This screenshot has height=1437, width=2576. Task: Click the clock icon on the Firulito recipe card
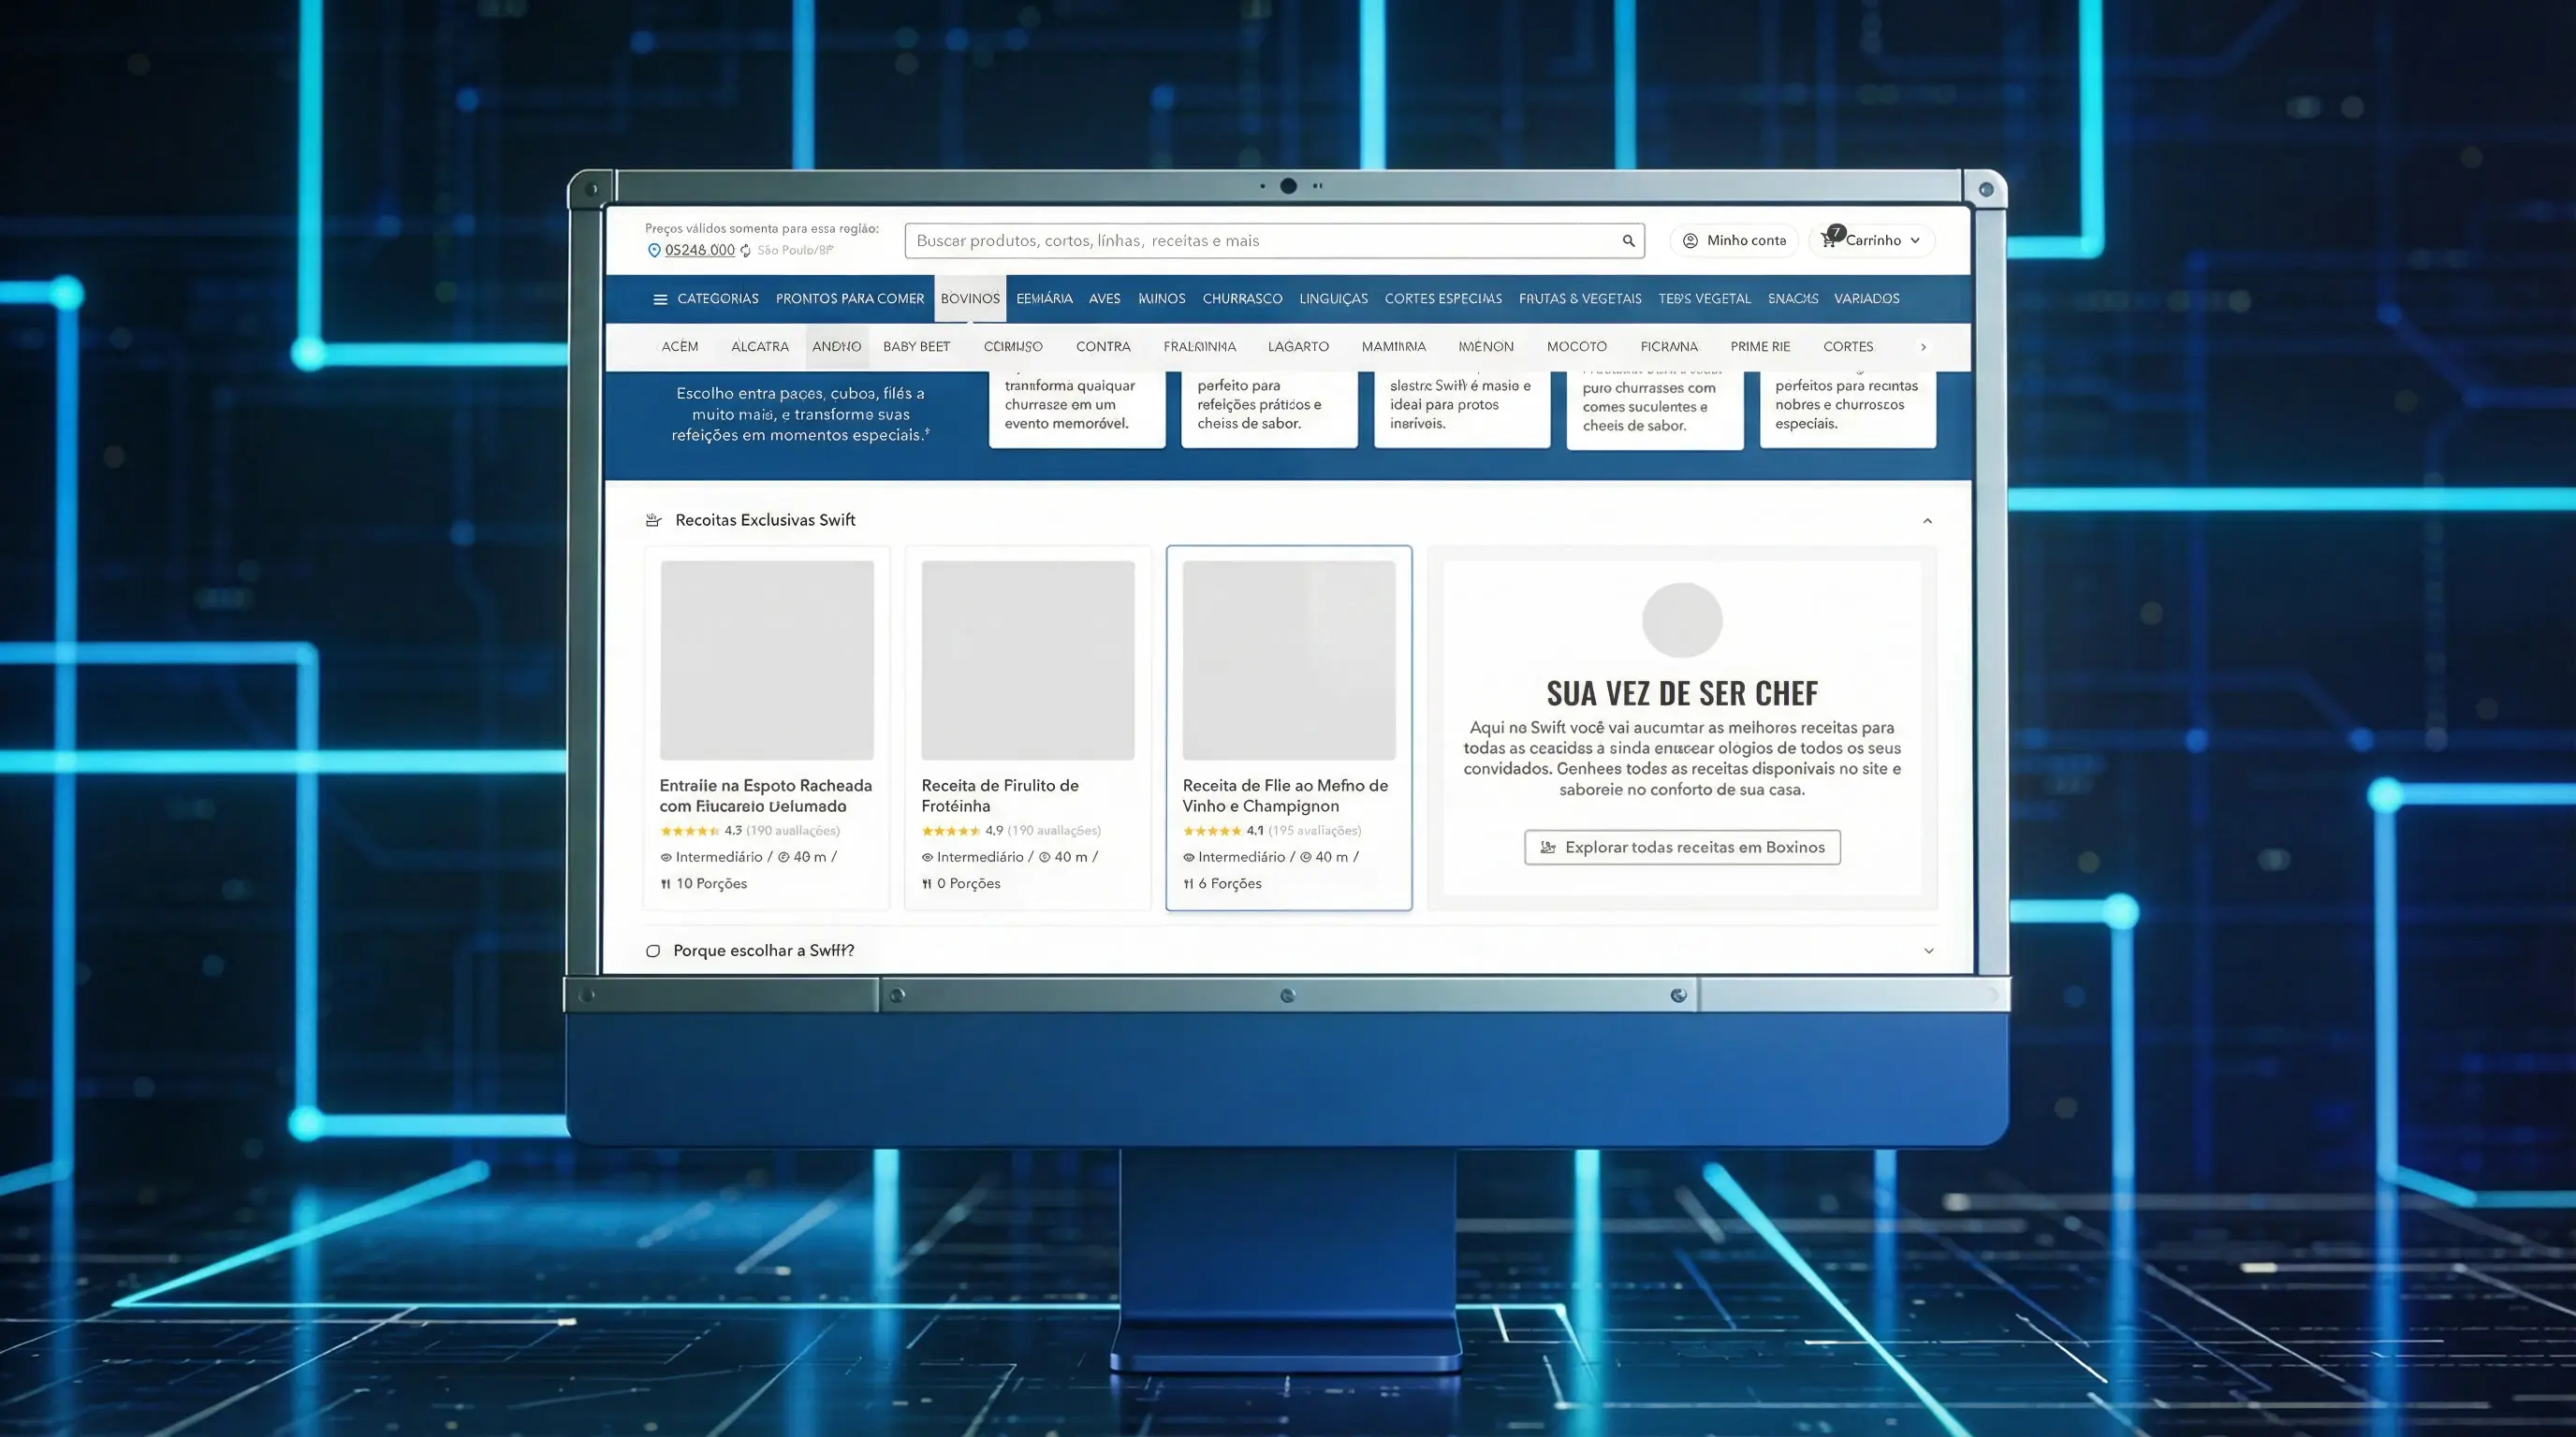point(1044,856)
